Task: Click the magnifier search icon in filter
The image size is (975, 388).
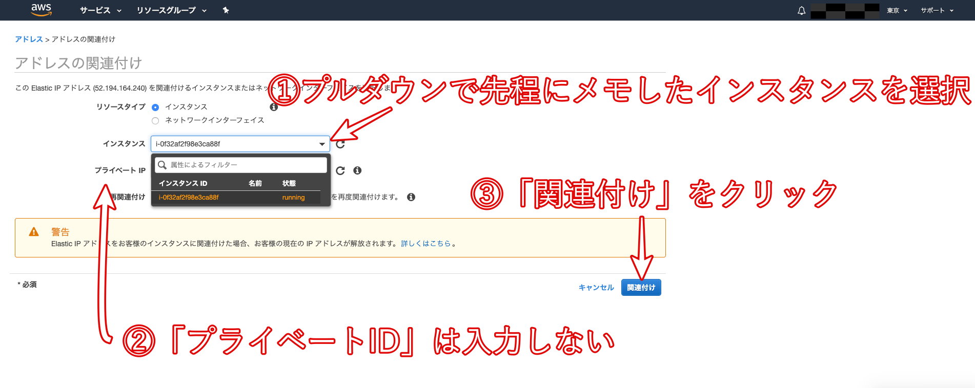Action: click(x=162, y=165)
